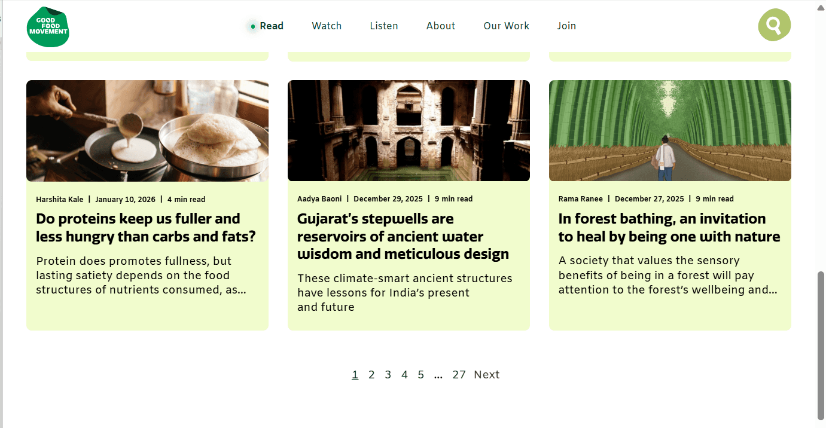Select About in the navigation bar
This screenshot has height=428, width=826.
[x=441, y=26]
